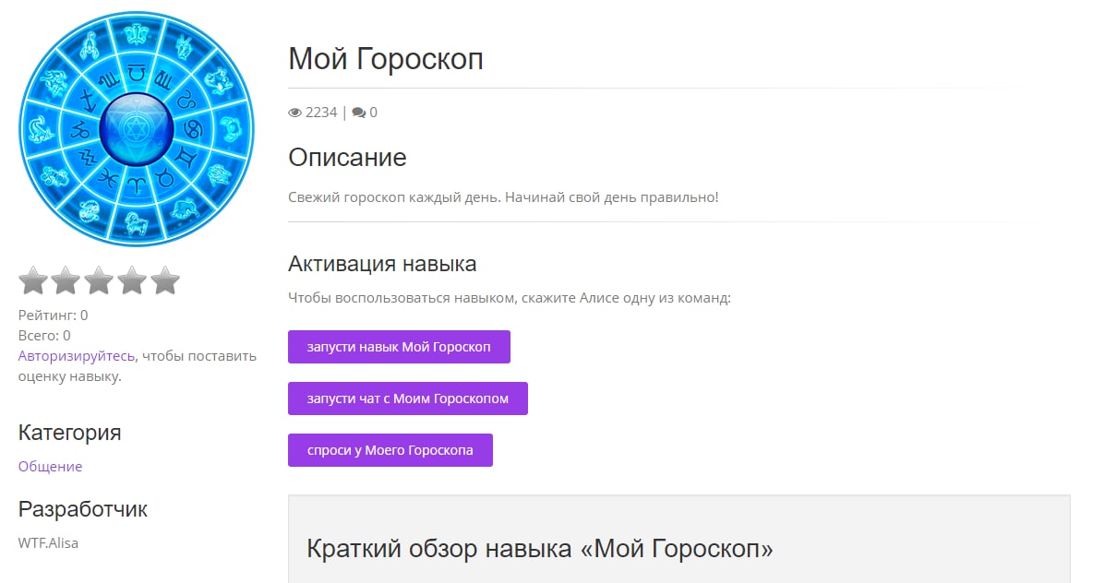
Task: Click the views eye icon
Action: pyautogui.click(x=294, y=113)
